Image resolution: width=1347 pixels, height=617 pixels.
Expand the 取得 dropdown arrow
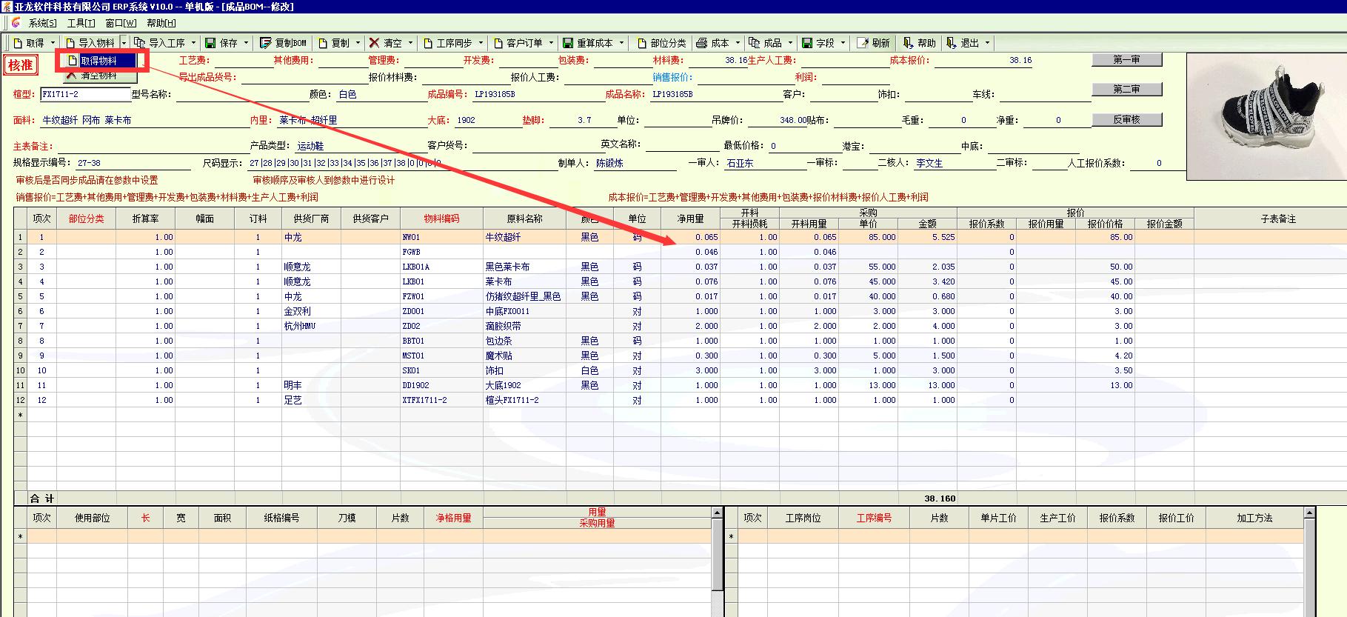[53, 43]
